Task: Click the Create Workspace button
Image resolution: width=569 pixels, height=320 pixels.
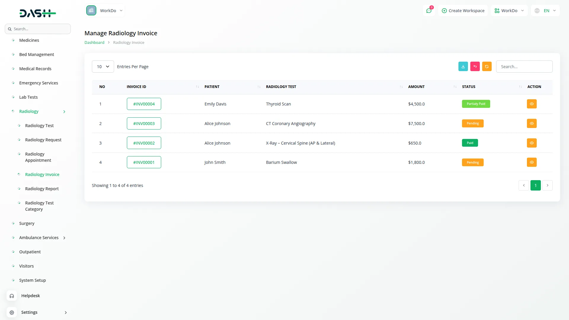Action: 463,11
